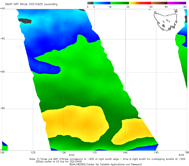Click the '120' longitude axis label
Image resolution: width=189 pixels, height=166 pixels.
(x=2, y=153)
